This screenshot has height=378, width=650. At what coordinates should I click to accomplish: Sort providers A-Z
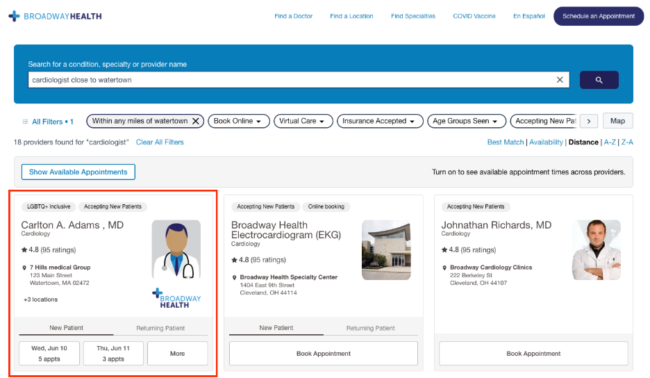tap(610, 142)
